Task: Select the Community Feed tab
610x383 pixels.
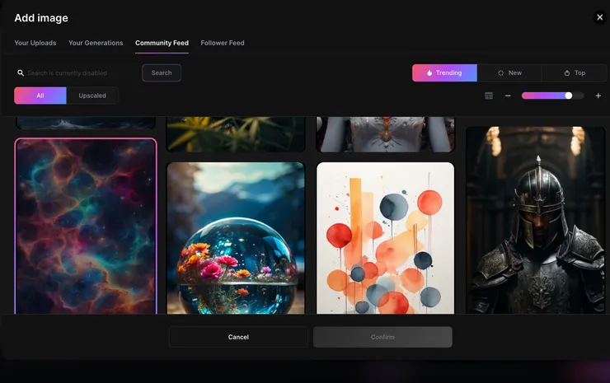Action: (x=162, y=43)
